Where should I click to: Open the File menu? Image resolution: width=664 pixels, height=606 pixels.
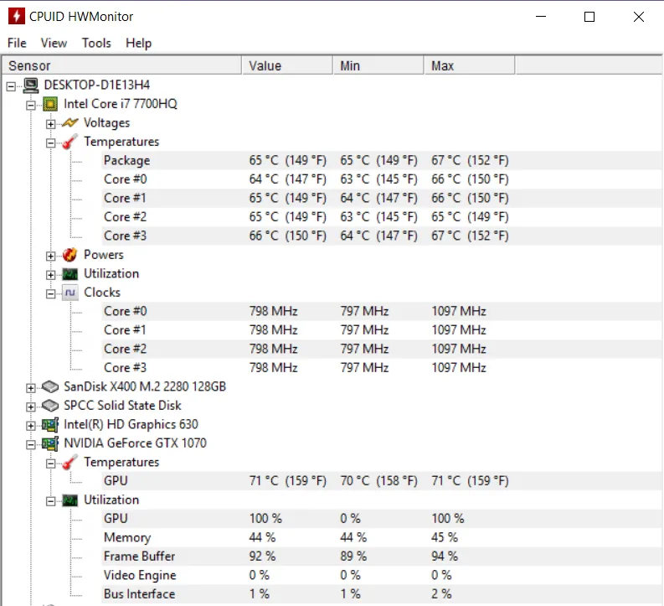pos(17,44)
